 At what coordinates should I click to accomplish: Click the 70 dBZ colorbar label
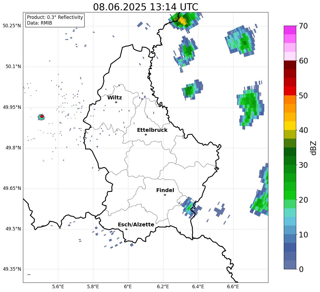303,26
